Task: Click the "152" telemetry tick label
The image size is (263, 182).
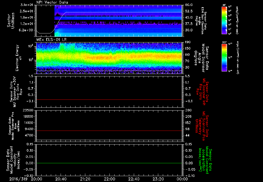Action: coord(188,123)
